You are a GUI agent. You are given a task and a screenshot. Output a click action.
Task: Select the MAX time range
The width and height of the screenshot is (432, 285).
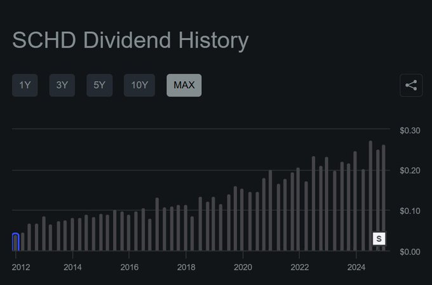click(184, 85)
